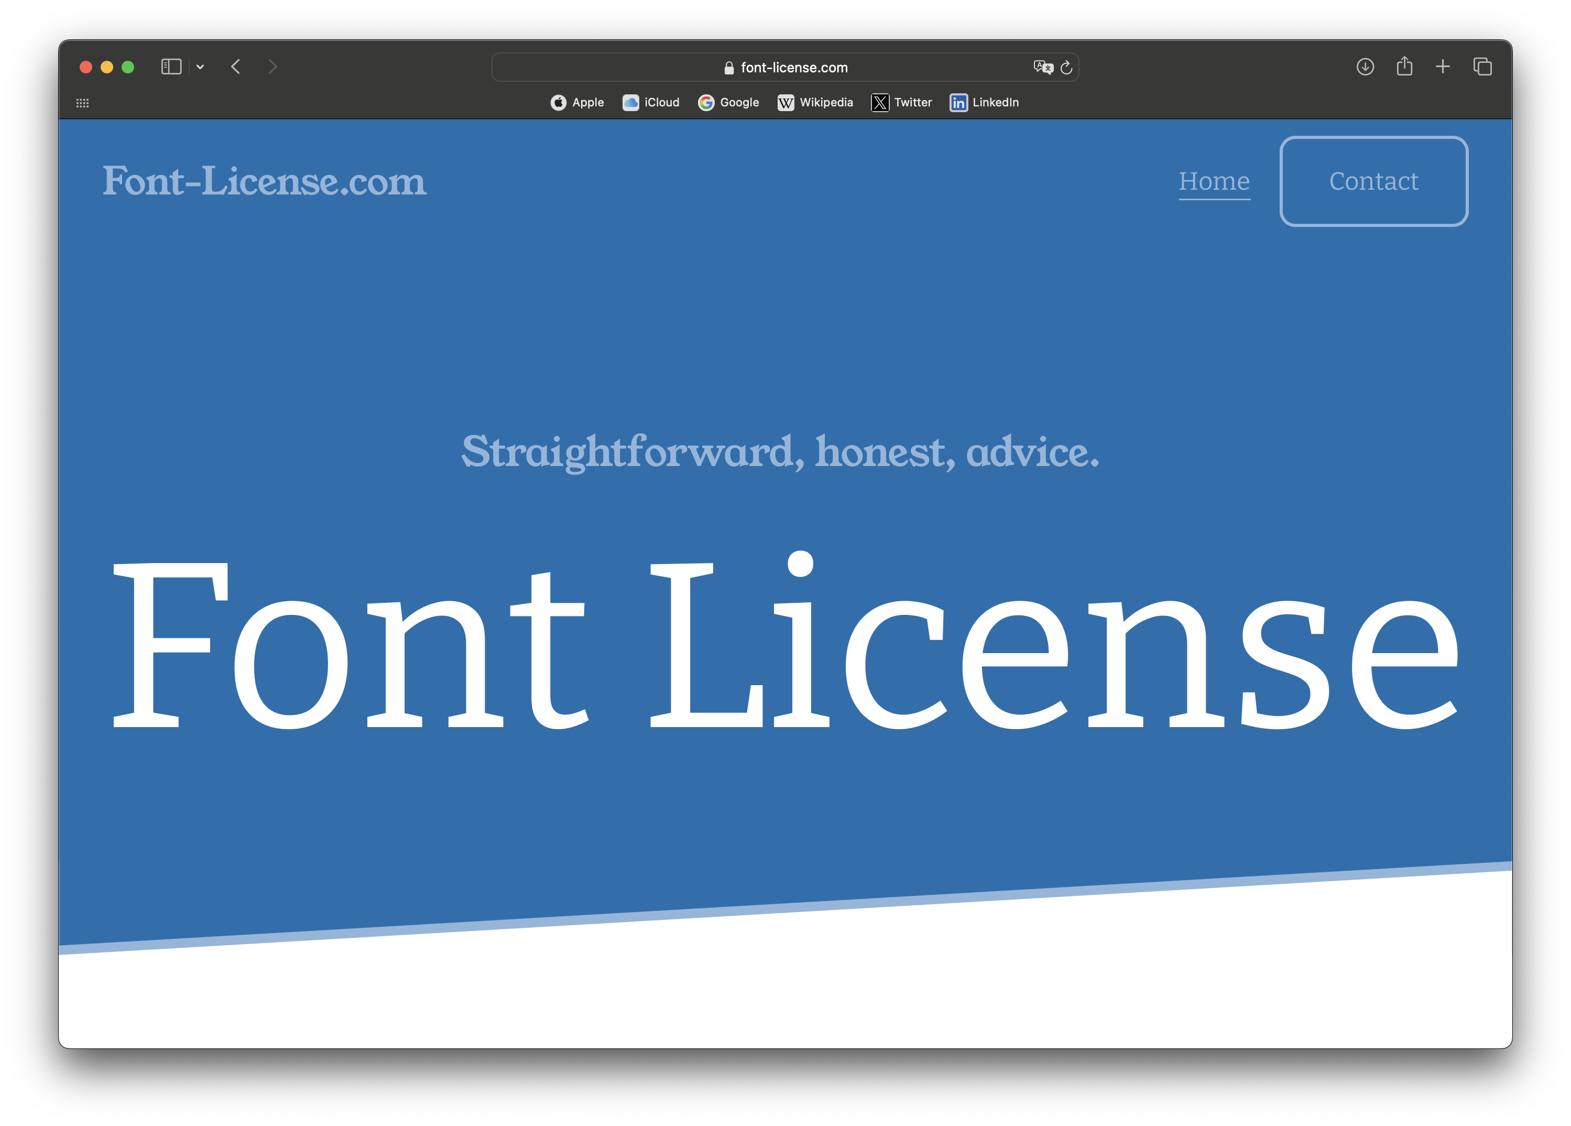1571x1126 pixels.
Task: Open the iCloud bookmark
Action: (650, 103)
